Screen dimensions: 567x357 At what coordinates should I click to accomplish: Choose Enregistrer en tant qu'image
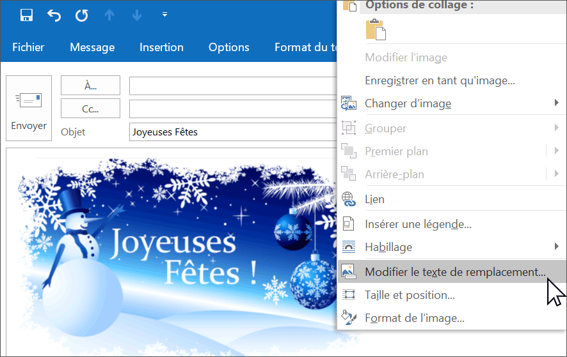coord(440,80)
